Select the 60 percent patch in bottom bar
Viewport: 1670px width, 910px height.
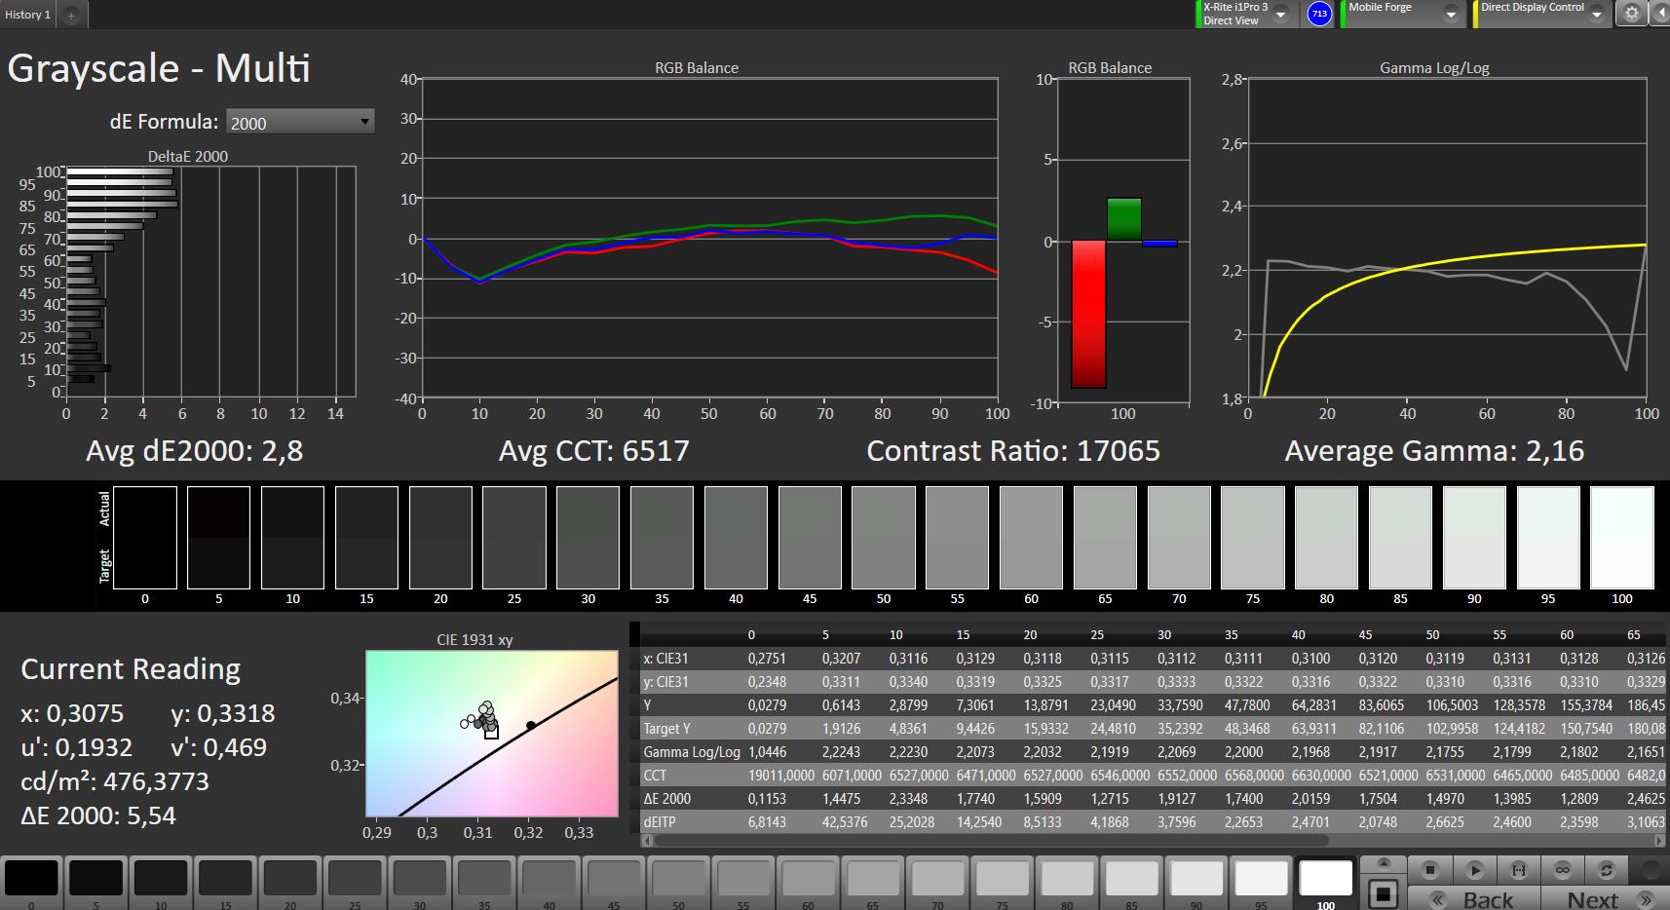pos(808,882)
